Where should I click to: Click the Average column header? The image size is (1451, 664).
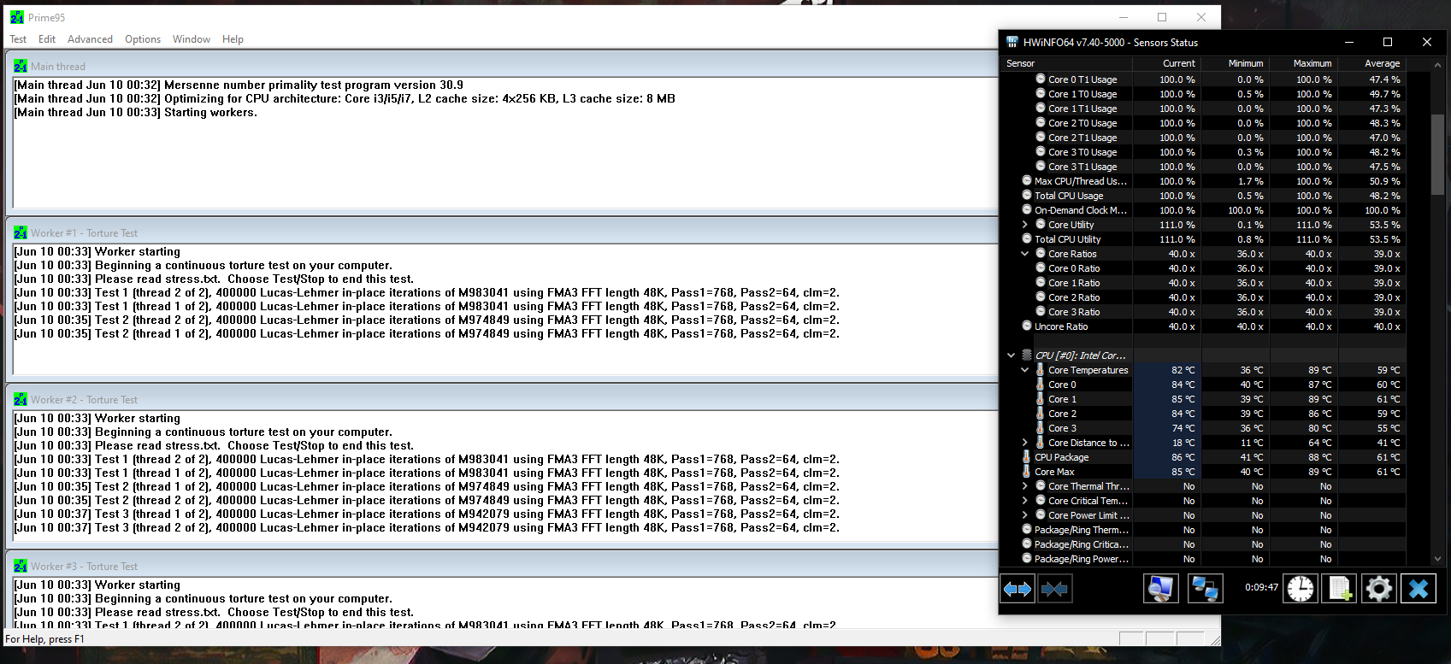pyautogui.click(x=1372, y=63)
